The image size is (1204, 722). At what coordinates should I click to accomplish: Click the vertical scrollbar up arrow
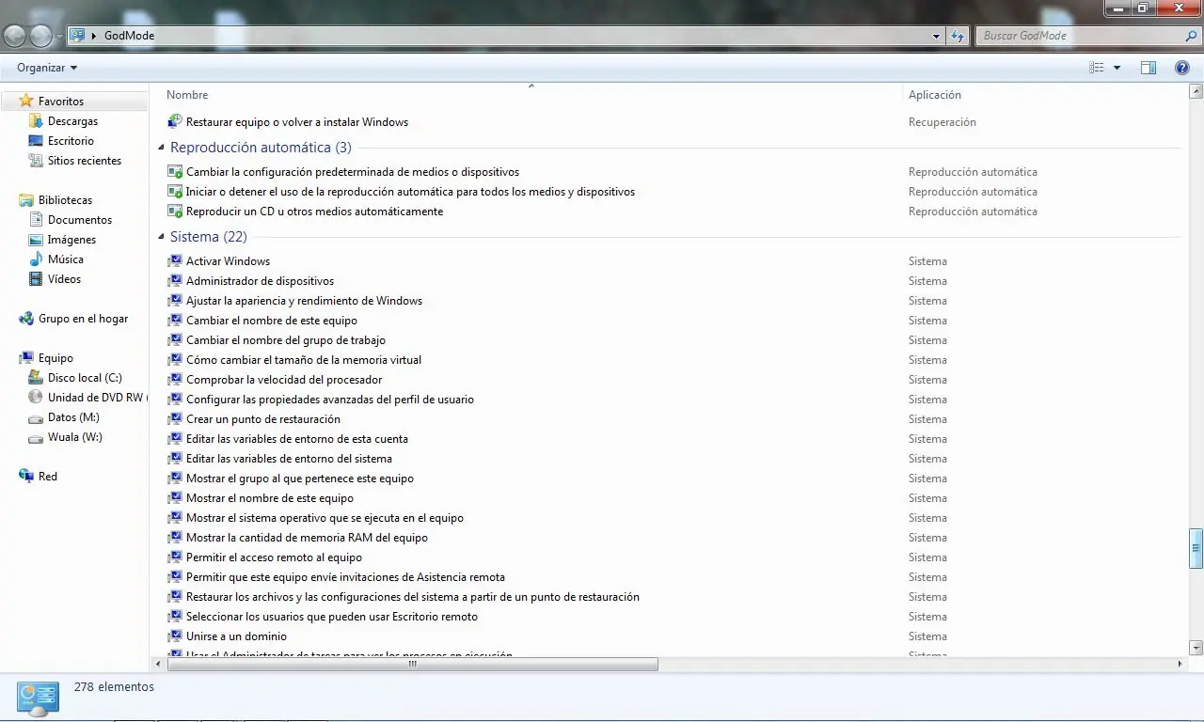tap(1196, 91)
